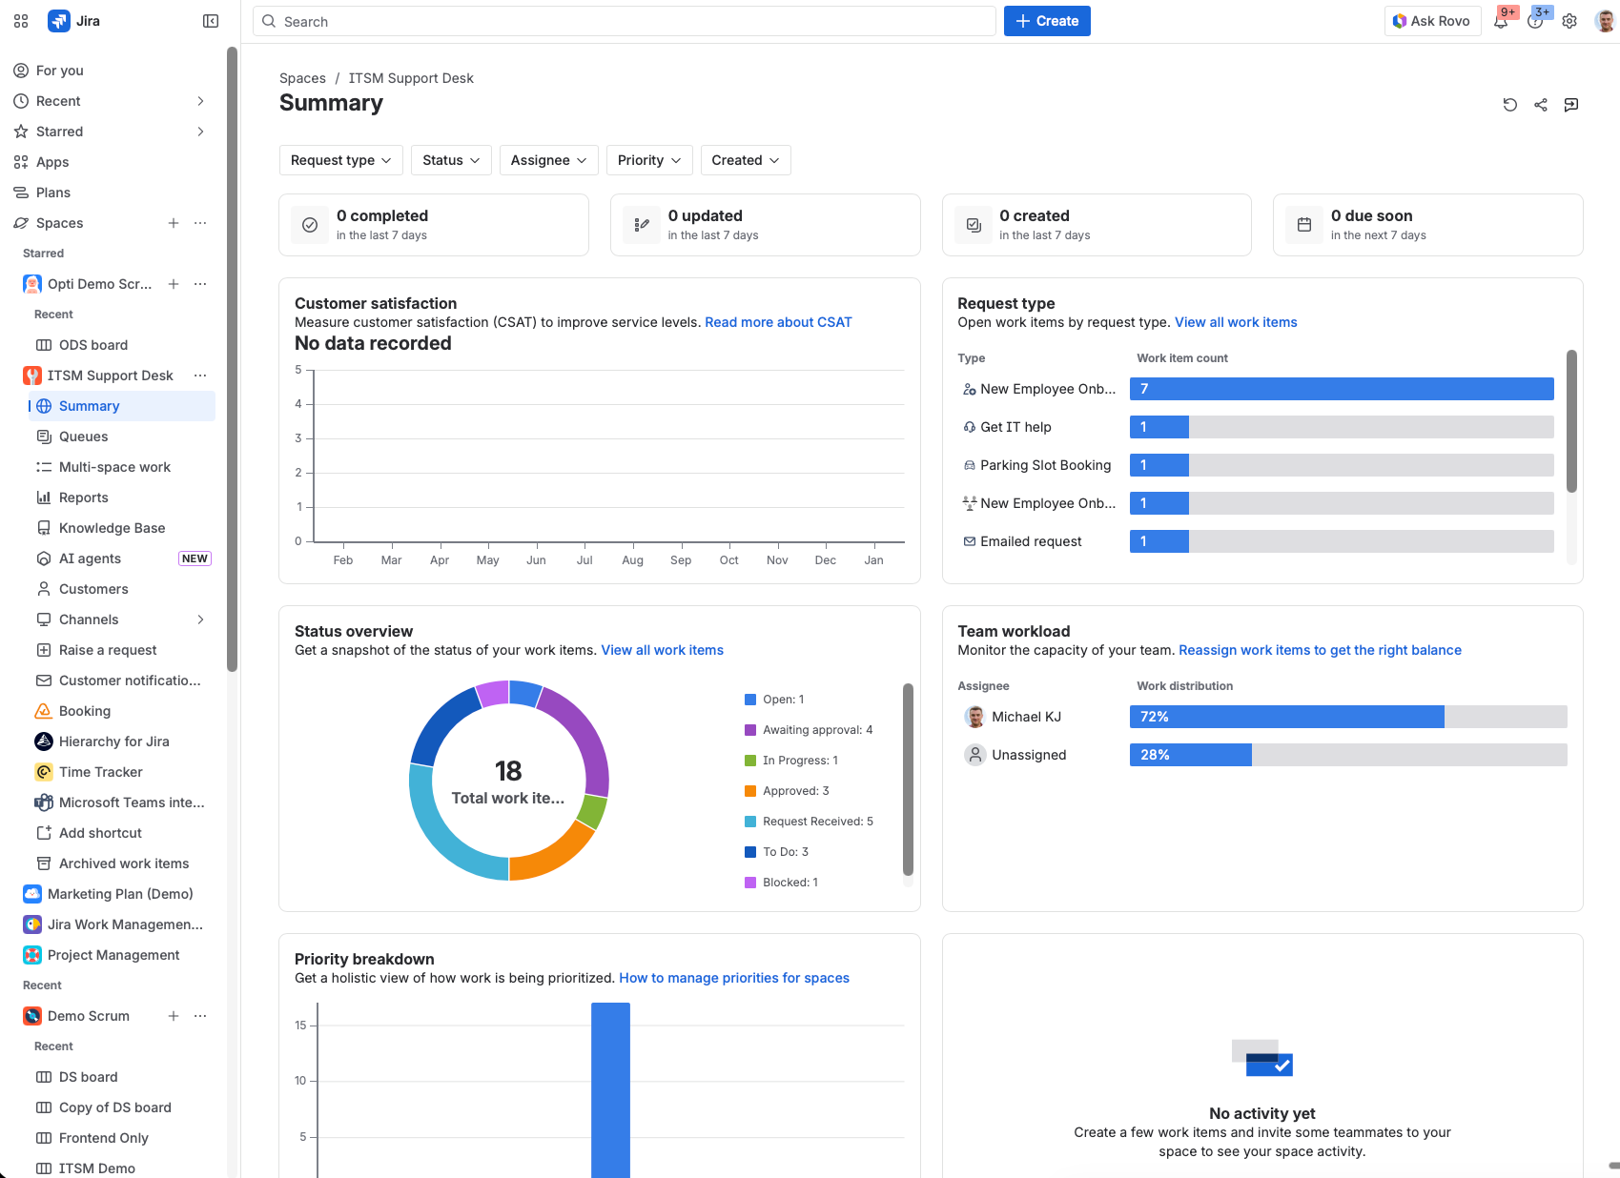The height and width of the screenshot is (1178, 1620).
Task: Open the app switcher grid icon
Action: (x=21, y=21)
